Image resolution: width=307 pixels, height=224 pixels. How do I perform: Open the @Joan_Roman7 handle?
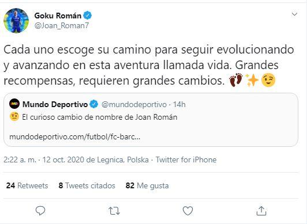(x=62, y=25)
